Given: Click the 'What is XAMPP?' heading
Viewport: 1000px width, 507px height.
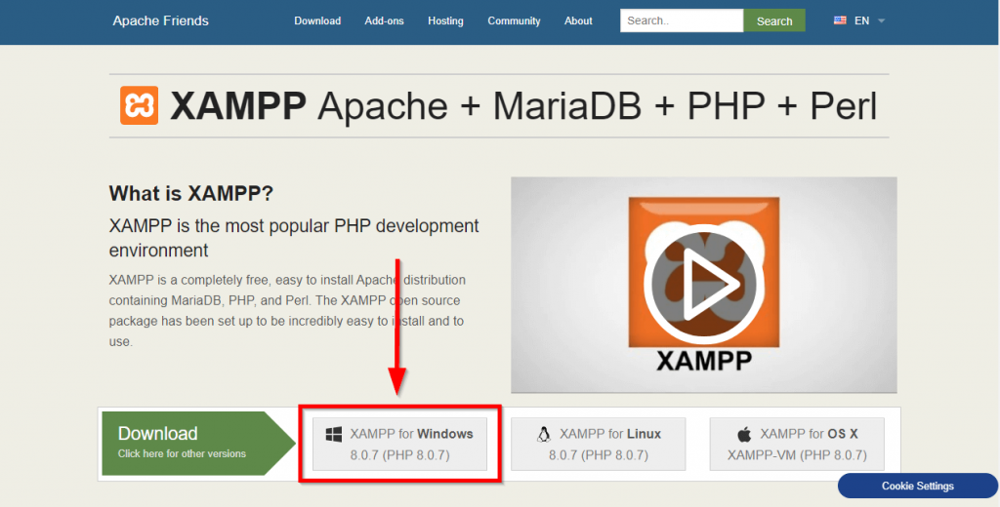Looking at the screenshot, I should coord(190,193).
